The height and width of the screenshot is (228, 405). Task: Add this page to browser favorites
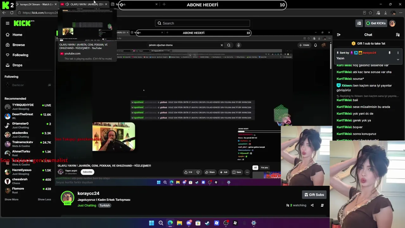click(x=371, y=13)
